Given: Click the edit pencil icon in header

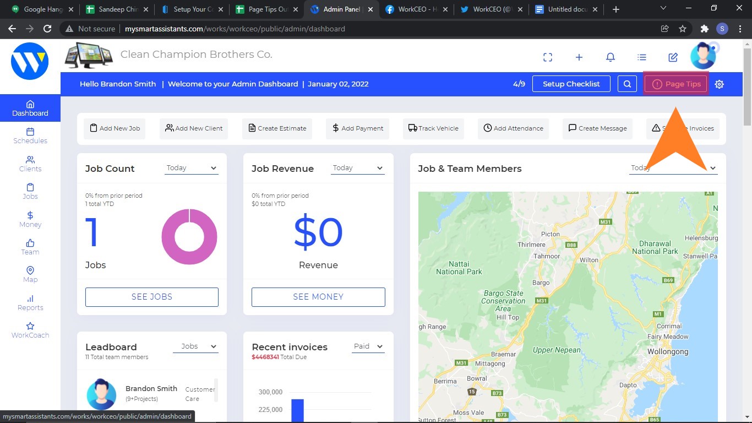Looking at the screenshot, I should [x=673, y=57].
